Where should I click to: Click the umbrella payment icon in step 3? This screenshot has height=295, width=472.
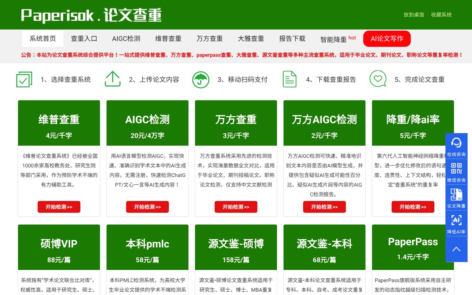click(x=201, y=79)
